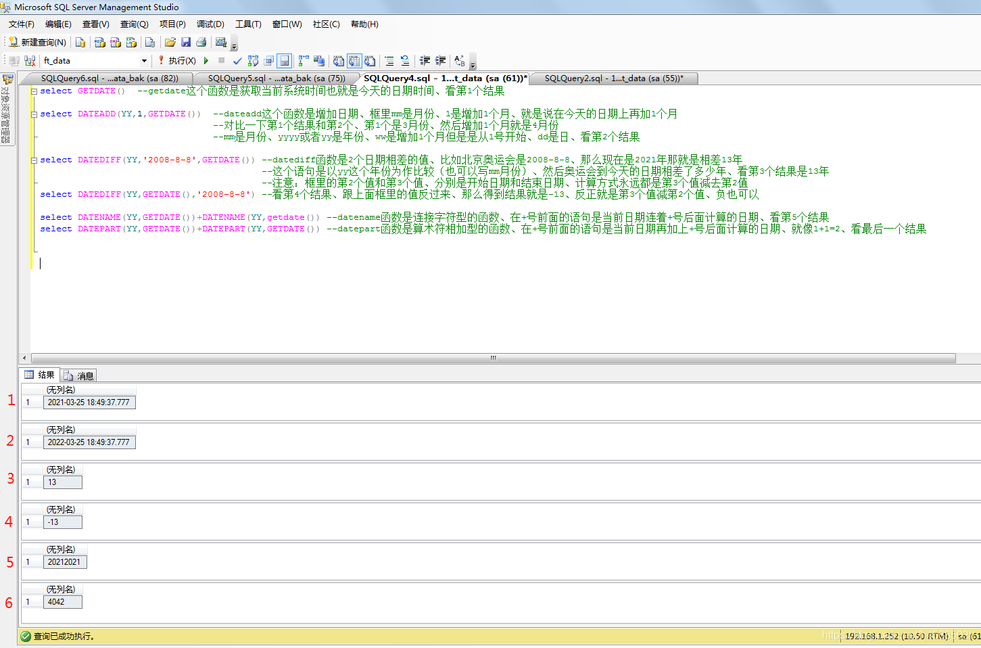Screen dimensions: 981x648
Task: Click the open file folder icon
Action: 170,42
